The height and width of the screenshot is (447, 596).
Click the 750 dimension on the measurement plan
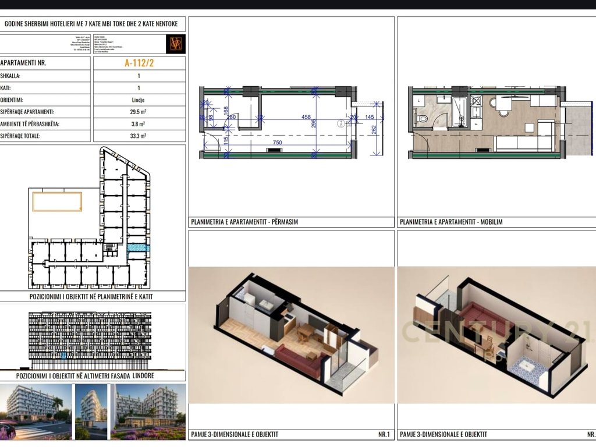pos(278,143)
